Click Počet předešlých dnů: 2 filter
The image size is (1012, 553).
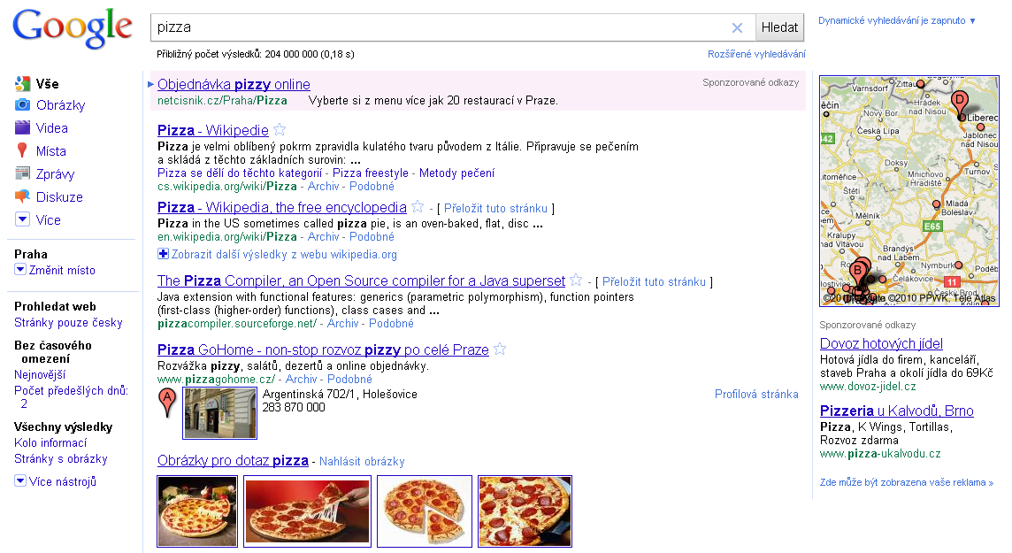tap(71, 397)
